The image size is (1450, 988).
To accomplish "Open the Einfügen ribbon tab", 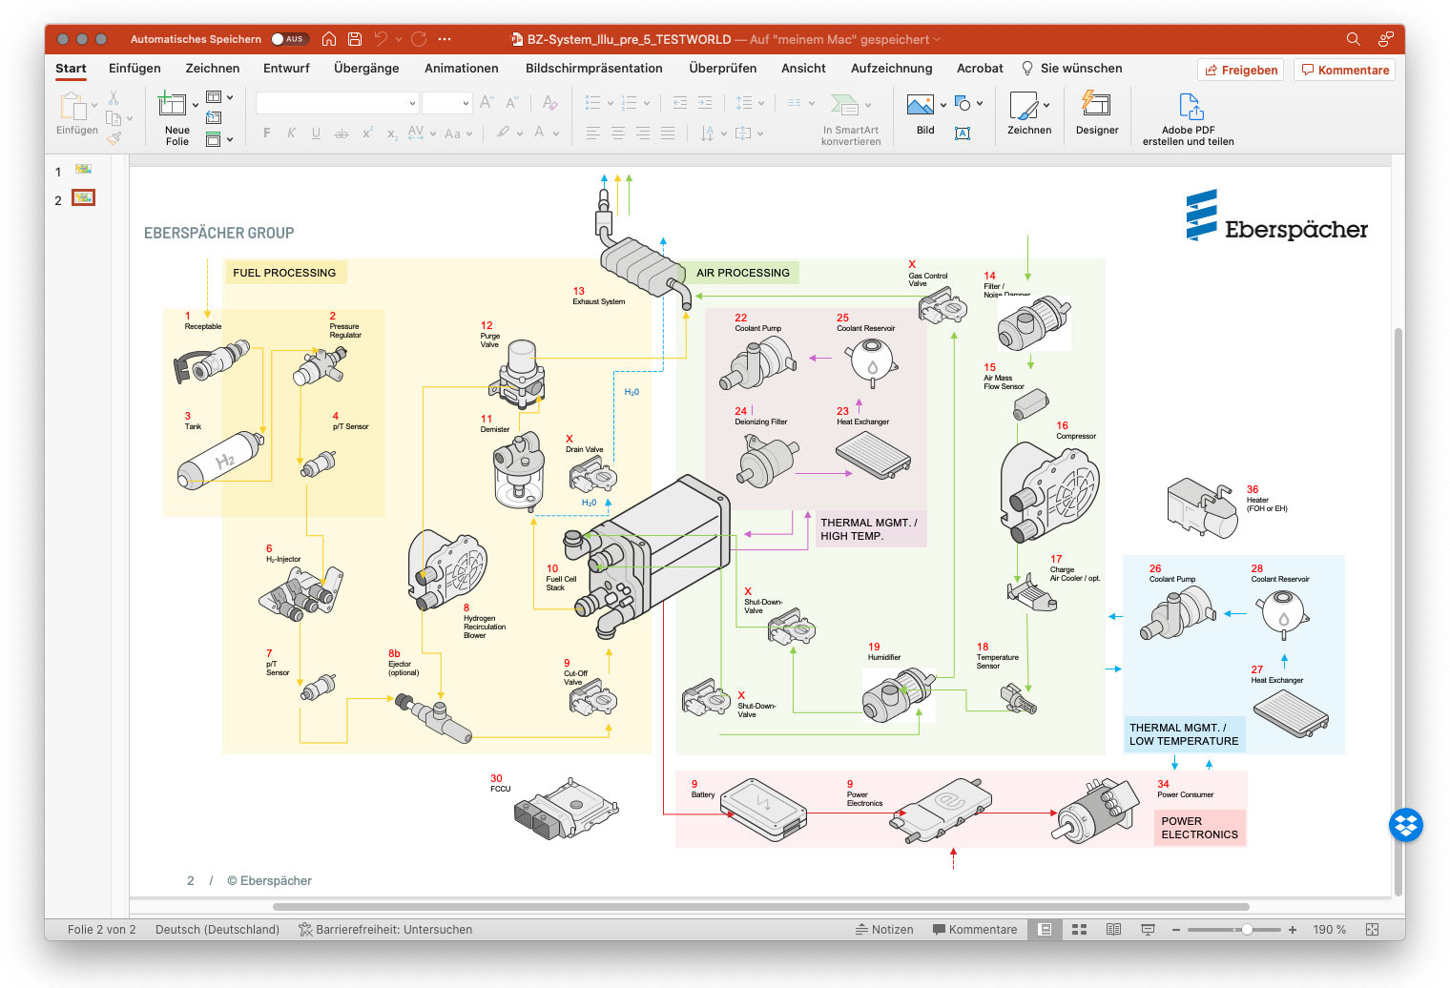I will 135,69.
